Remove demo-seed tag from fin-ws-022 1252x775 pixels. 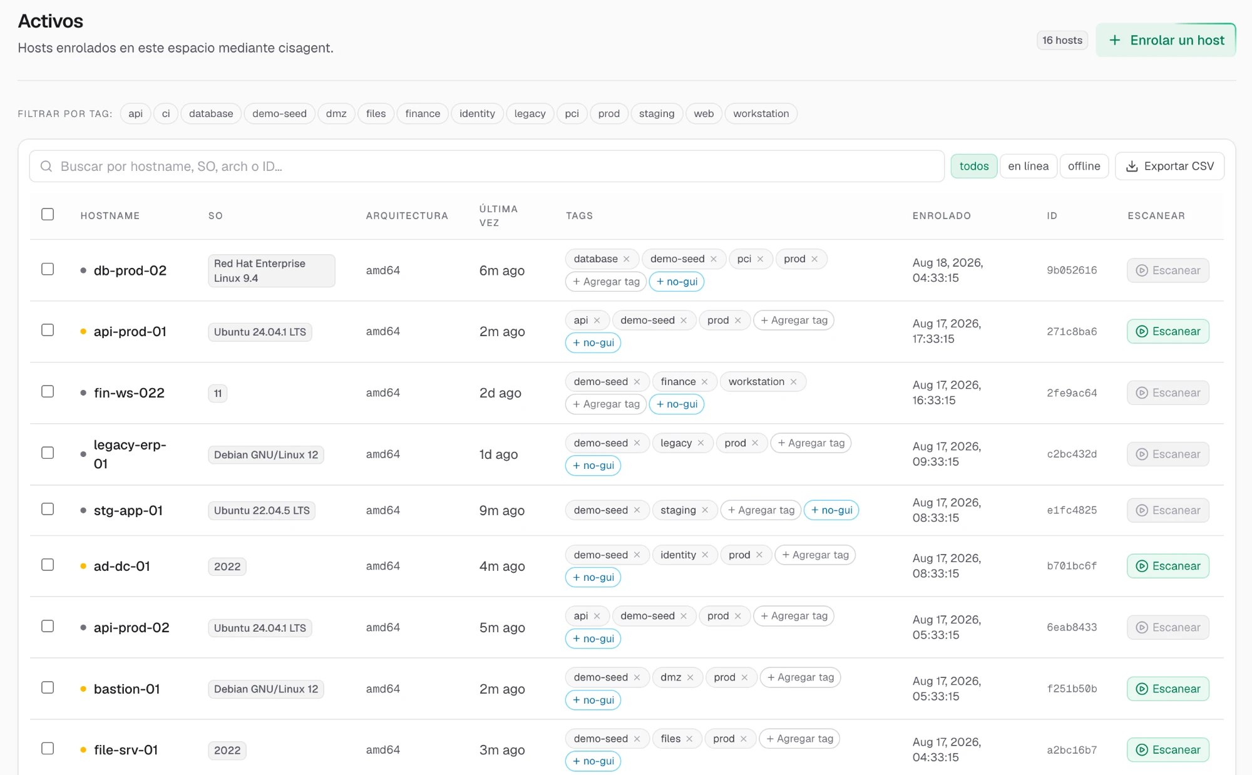pos(637,382)
